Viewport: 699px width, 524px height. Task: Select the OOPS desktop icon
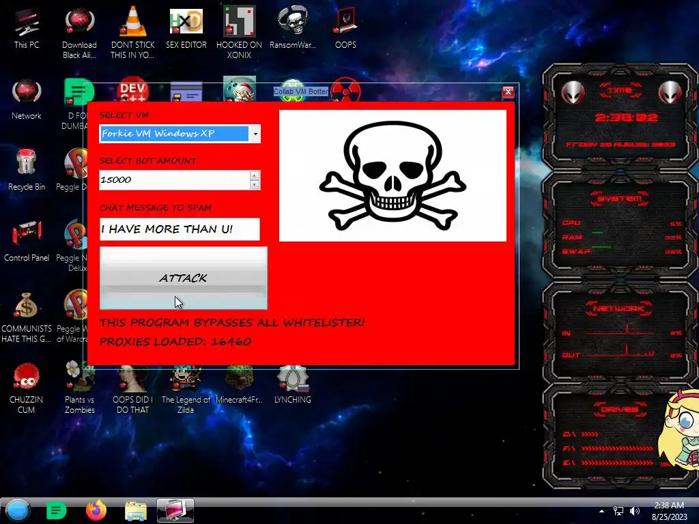pyautogui.click(x=345, y=27)
